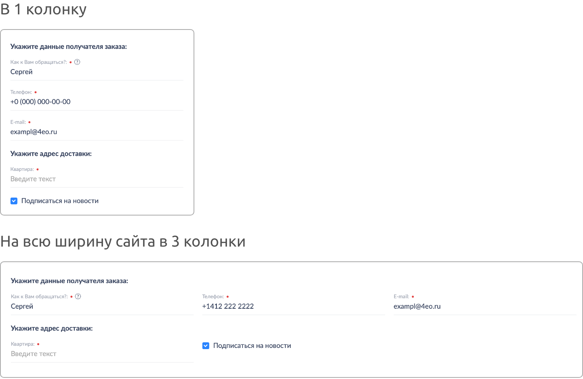Click 'Подписаться на новости' label in the one-column form
Screen dimensions: 583x379
coord(60,201)
